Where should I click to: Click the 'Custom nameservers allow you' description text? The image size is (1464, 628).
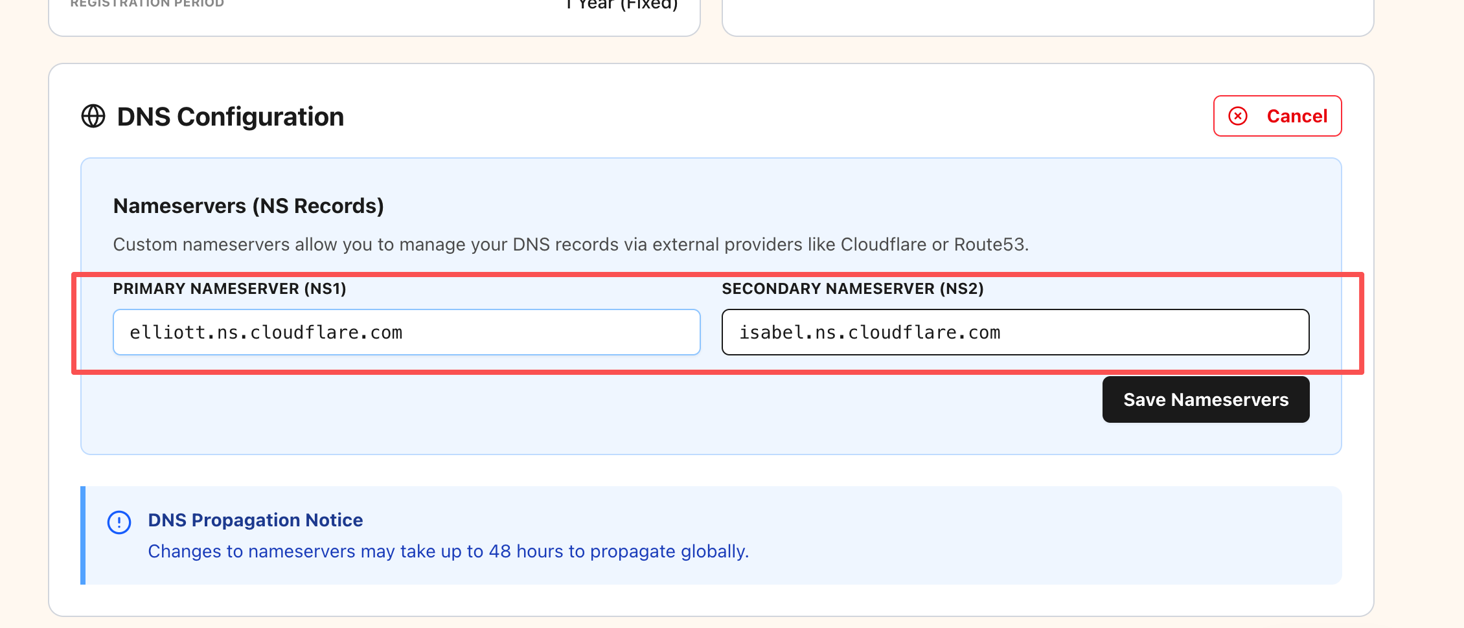[571, 245]
